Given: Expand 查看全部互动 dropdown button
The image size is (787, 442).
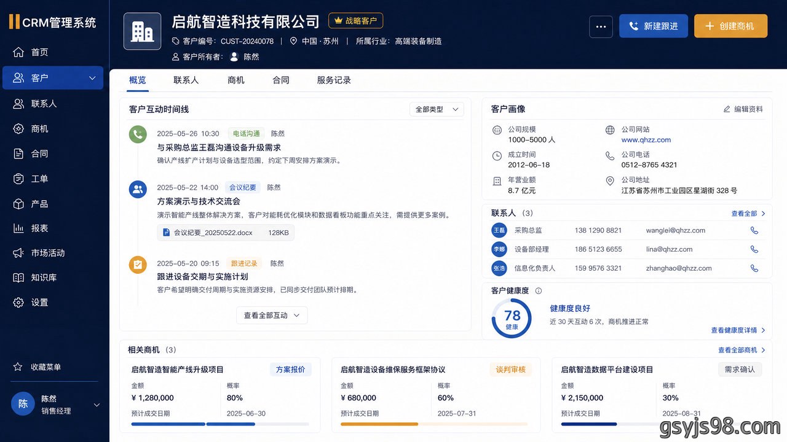Looking at the screenshot, I should coord(272,315).
